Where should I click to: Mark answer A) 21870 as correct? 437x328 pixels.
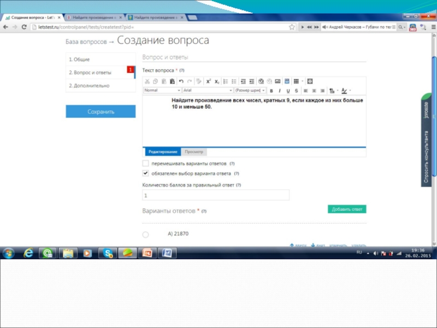[x=145, y=235]
